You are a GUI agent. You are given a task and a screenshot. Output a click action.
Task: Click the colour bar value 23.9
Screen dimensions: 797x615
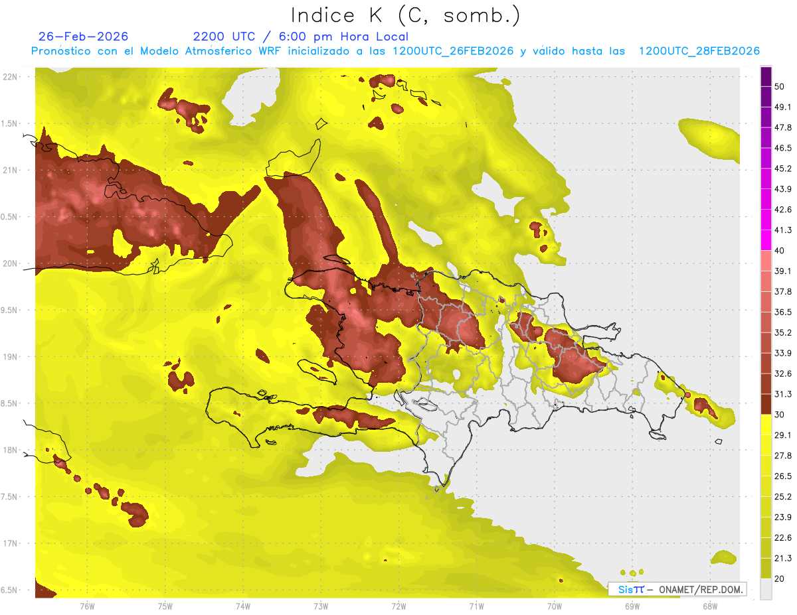(x=784, y=517)
